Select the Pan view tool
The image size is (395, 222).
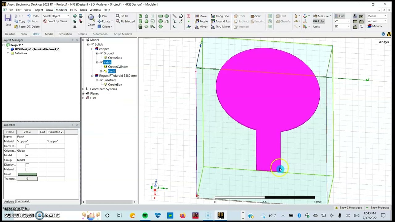(102, 16)
